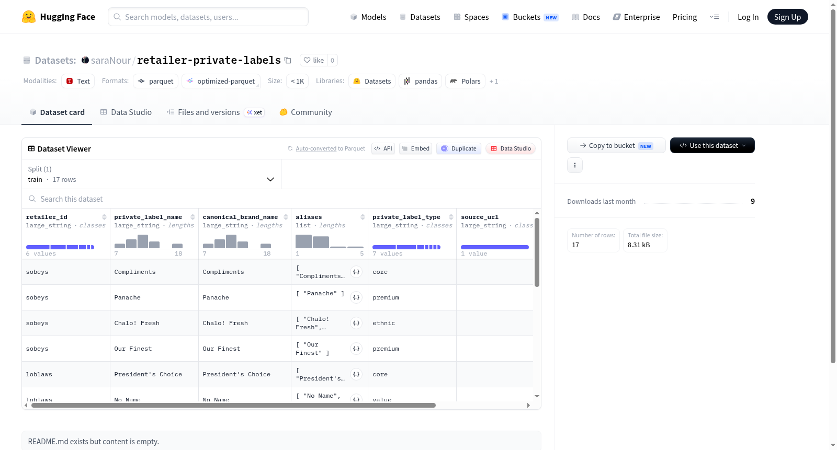837x450 pixels.
Task: Click Compliments in the private_label_name column
Action: pos(135,272)
